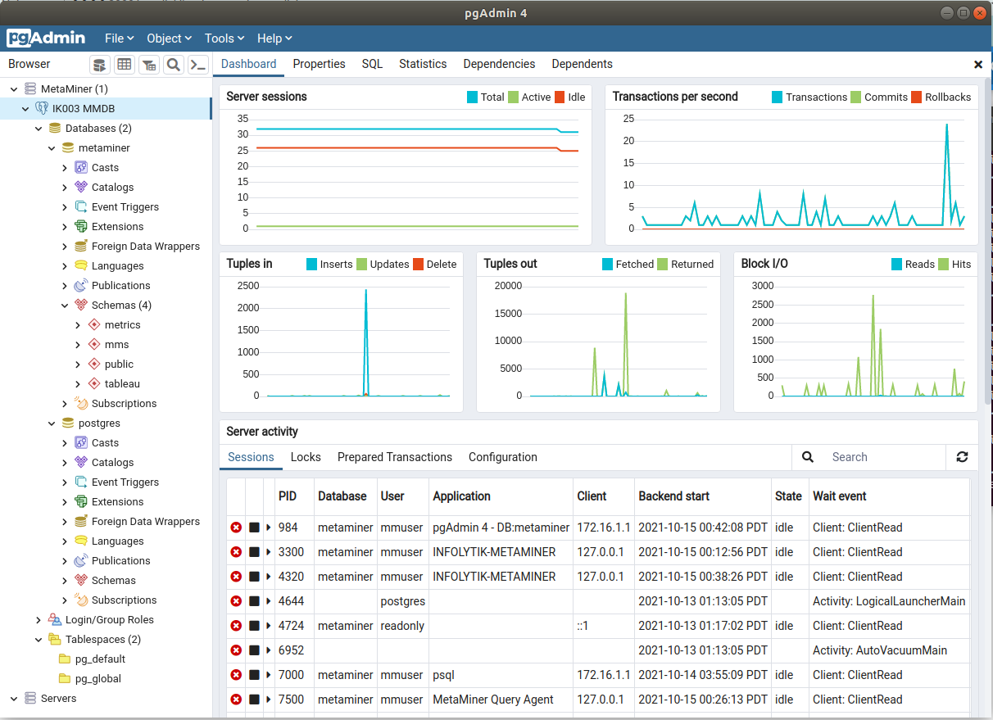Click the 'readonly' user cell
The image size is (993, 720).
[402, 626]
